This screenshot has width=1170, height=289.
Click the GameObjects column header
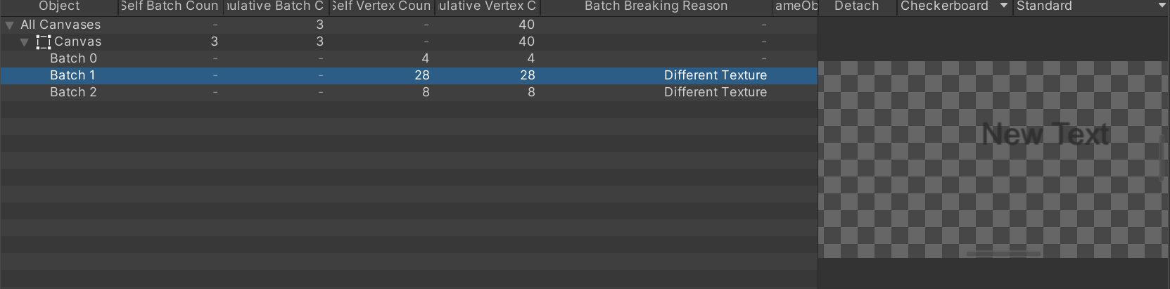pyautogui.click(x=795, y=6)
